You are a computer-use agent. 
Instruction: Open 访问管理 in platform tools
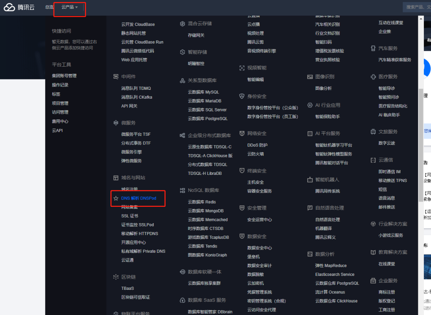60,112
